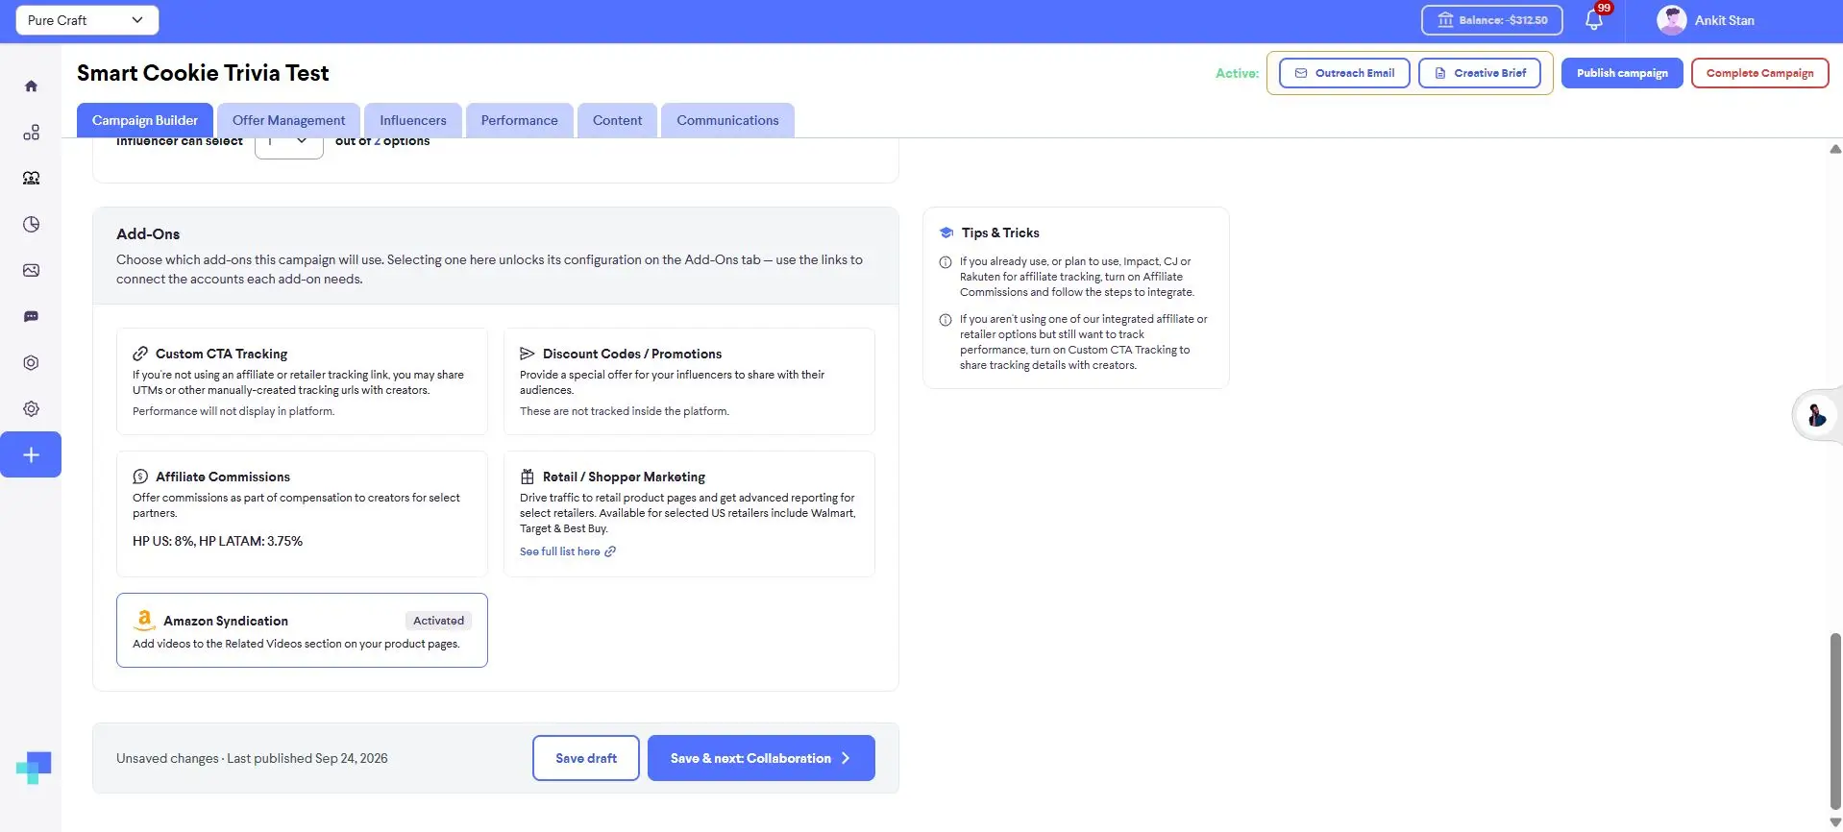This screenshot has width=1843, height=832.
Task: Click the Publish campaign button
Action: [1622, 73]
